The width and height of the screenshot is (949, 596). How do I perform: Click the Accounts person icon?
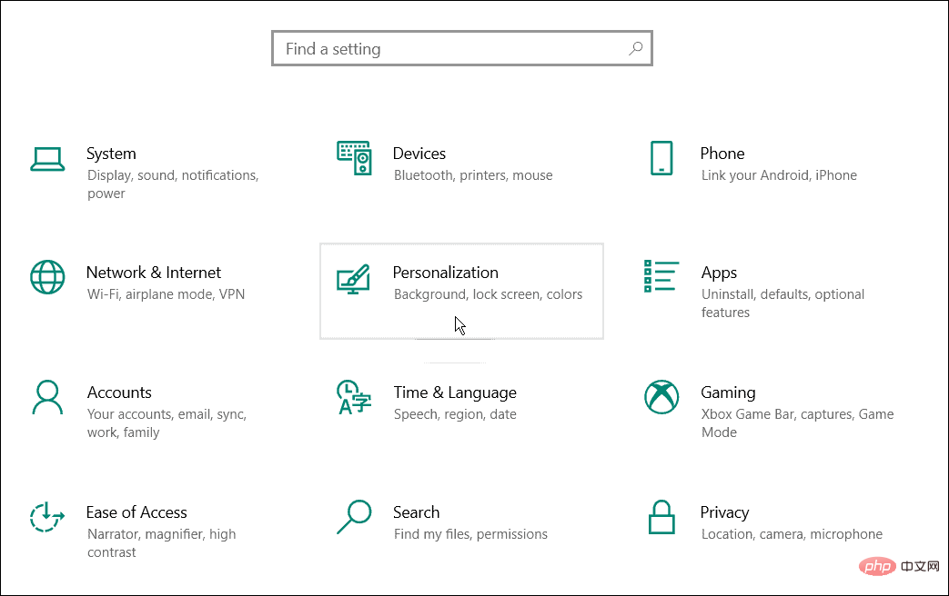coord(47,397)
